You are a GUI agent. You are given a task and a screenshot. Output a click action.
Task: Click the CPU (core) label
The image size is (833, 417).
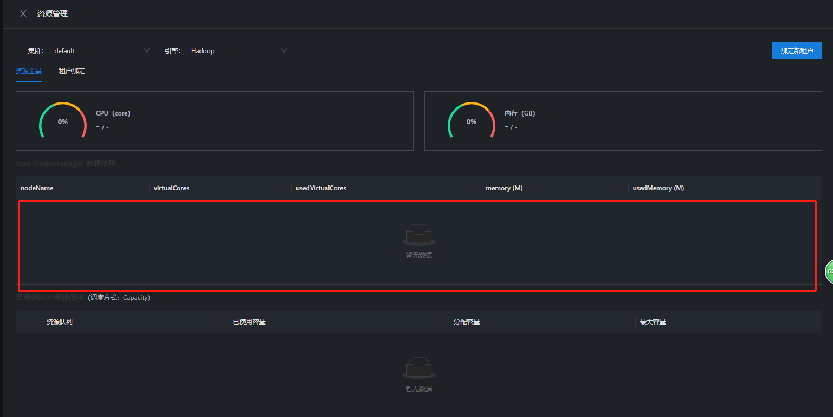click(113, 113)
